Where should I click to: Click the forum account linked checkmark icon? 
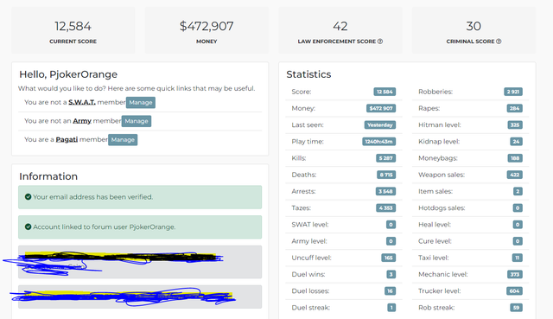[x=29, y=226]
